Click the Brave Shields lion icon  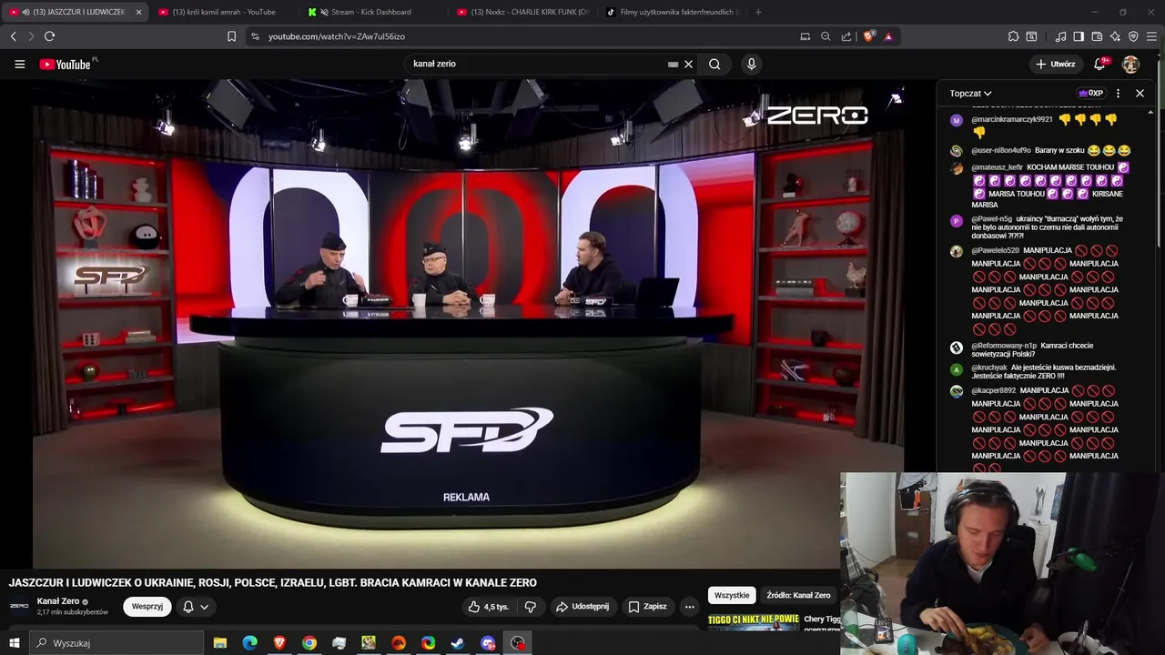coord(869,36)
